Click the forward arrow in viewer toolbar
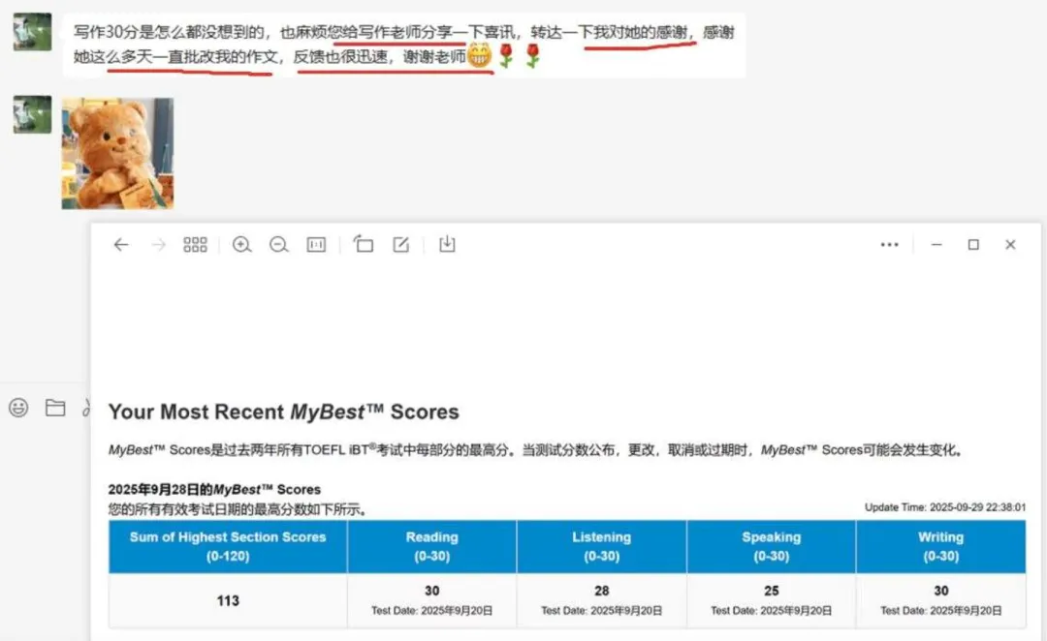 click(158, 245)
